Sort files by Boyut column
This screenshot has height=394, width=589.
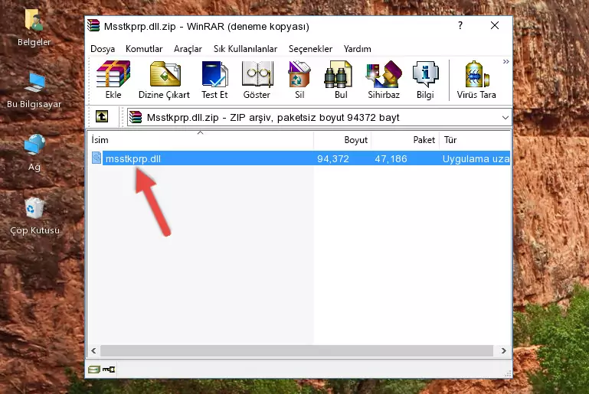[x=342, y=140]
